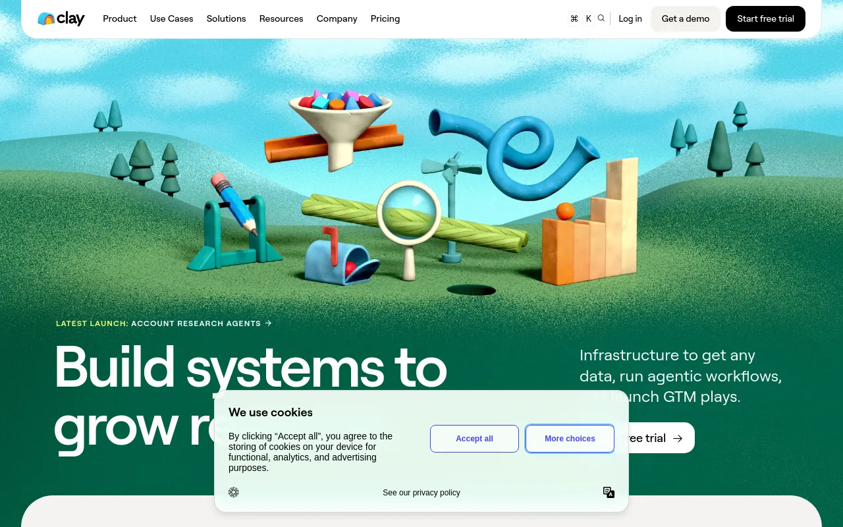Click the command key shortcut icon

pyautogui.click(x=574, y=18)
